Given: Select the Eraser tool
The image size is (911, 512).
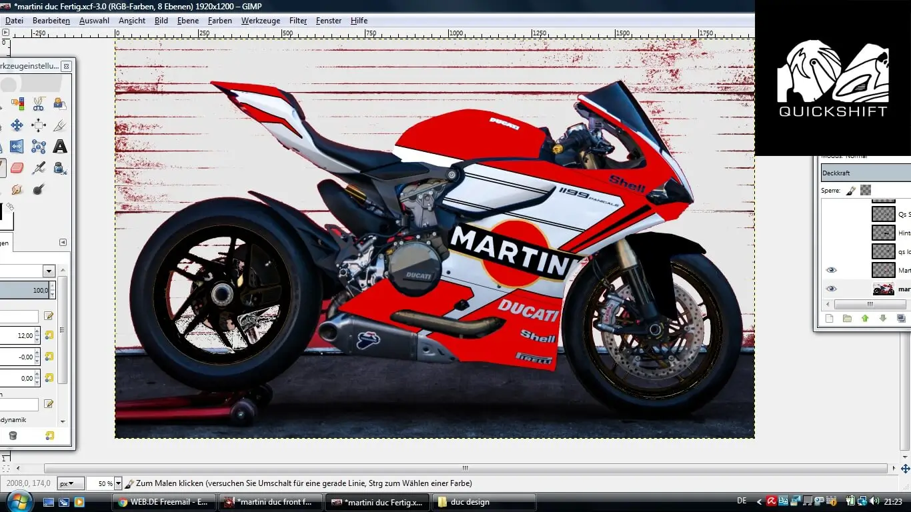Looking at the screenshot, I should 17,168.
